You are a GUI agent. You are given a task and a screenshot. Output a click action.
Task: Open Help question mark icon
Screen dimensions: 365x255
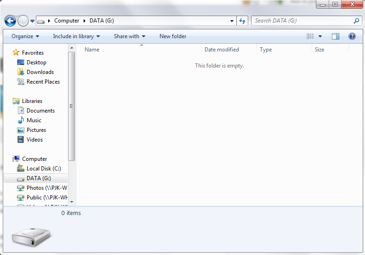[x=352, y=36]
